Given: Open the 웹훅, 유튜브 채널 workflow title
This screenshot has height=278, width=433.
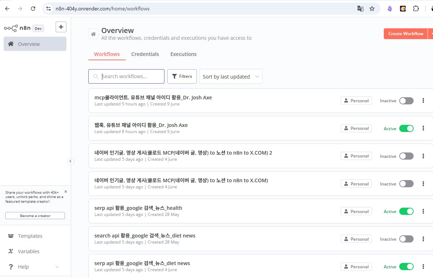Looking at the screenshot, I should (141, 125).
